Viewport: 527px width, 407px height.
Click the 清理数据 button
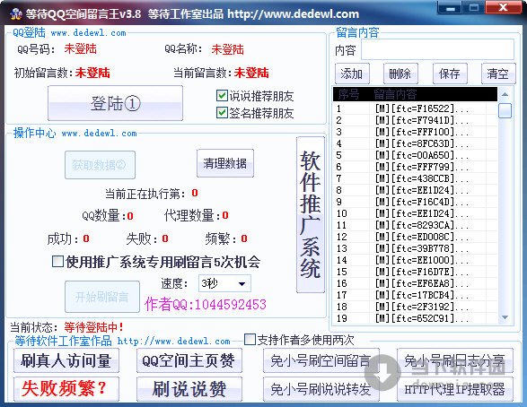(225, 163)
